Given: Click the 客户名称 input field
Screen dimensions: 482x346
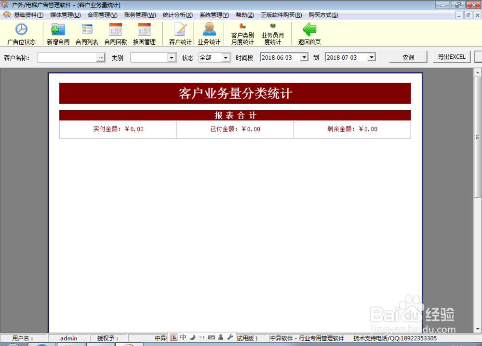Looking at the screenshot, I should coord(67,57).
